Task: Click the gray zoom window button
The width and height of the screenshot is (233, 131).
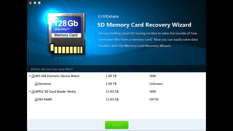Action: coord(39,3)
